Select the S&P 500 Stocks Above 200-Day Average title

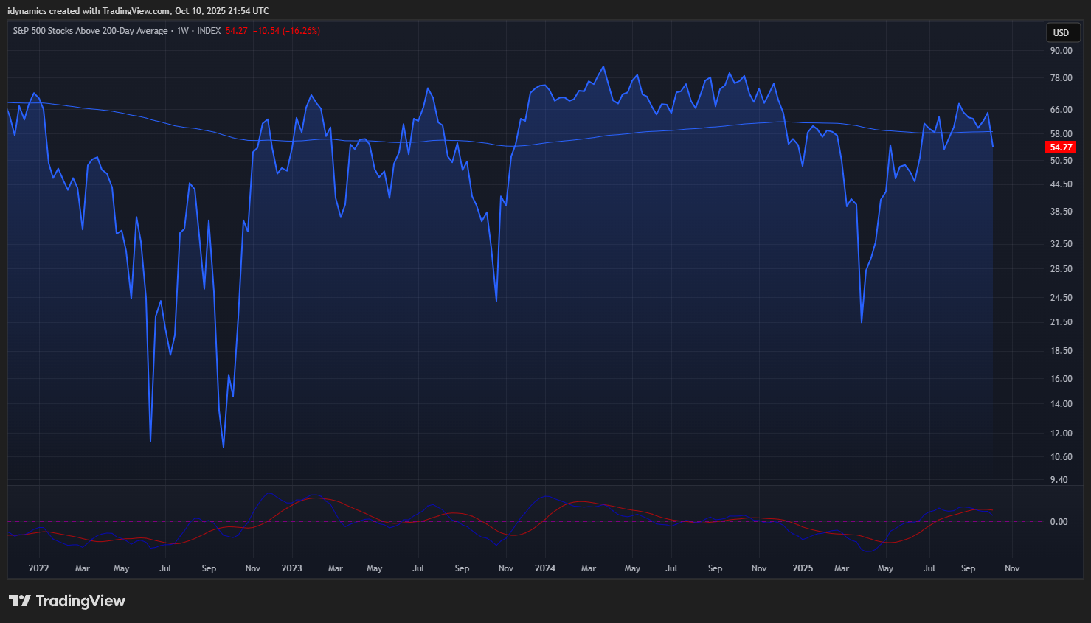pyautogui.click(x=90, y=31)
